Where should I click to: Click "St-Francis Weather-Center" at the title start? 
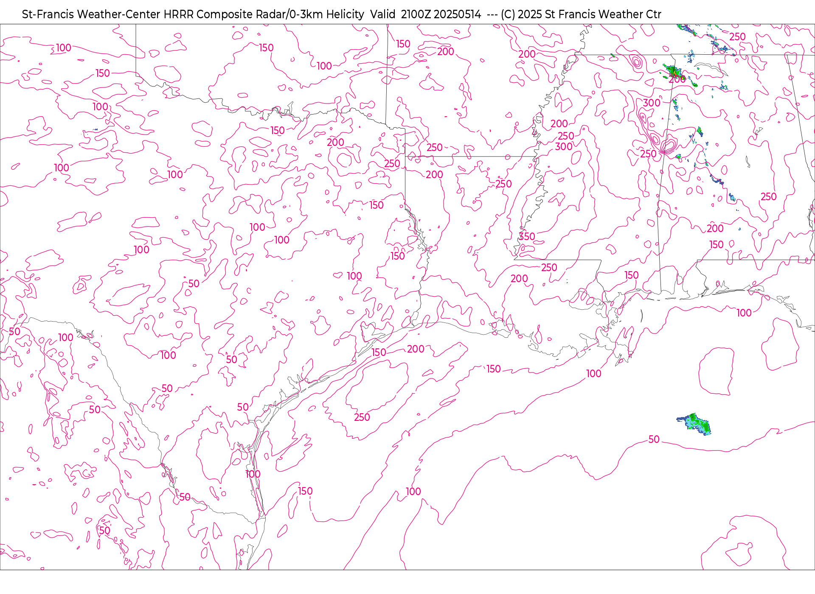91,14
